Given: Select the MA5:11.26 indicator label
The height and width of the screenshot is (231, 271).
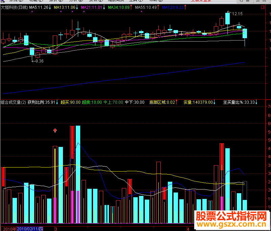Looking at the screenshot, I should (39, 7).
